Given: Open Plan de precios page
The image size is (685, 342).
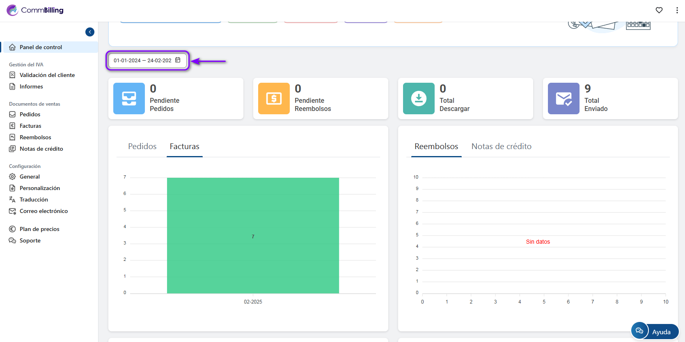Looking at the screenshot, I should click(x=39, y=229).
